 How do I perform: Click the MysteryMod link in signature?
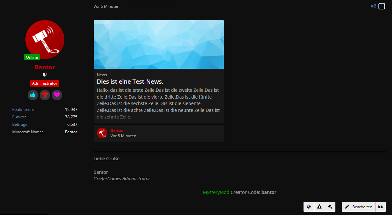click(216, 192)
